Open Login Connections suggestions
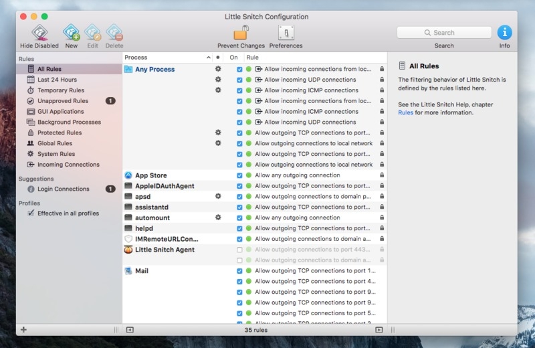 pyautogui.click(x=70, y=189)
